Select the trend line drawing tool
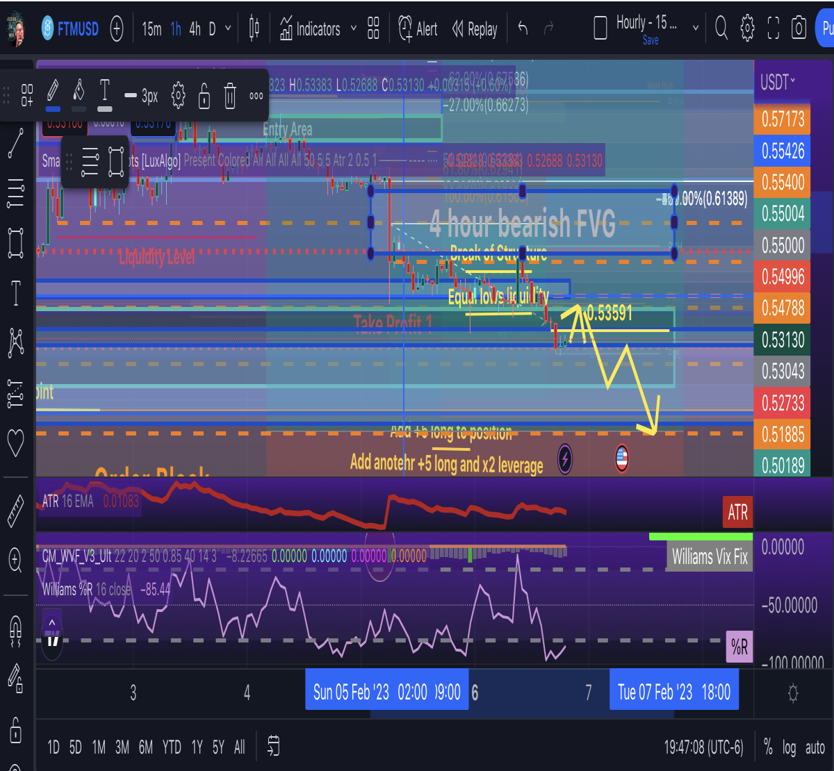 pos(17,144)
